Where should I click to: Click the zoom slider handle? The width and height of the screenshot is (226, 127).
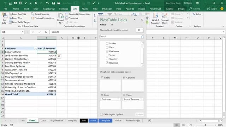[205, 125]
